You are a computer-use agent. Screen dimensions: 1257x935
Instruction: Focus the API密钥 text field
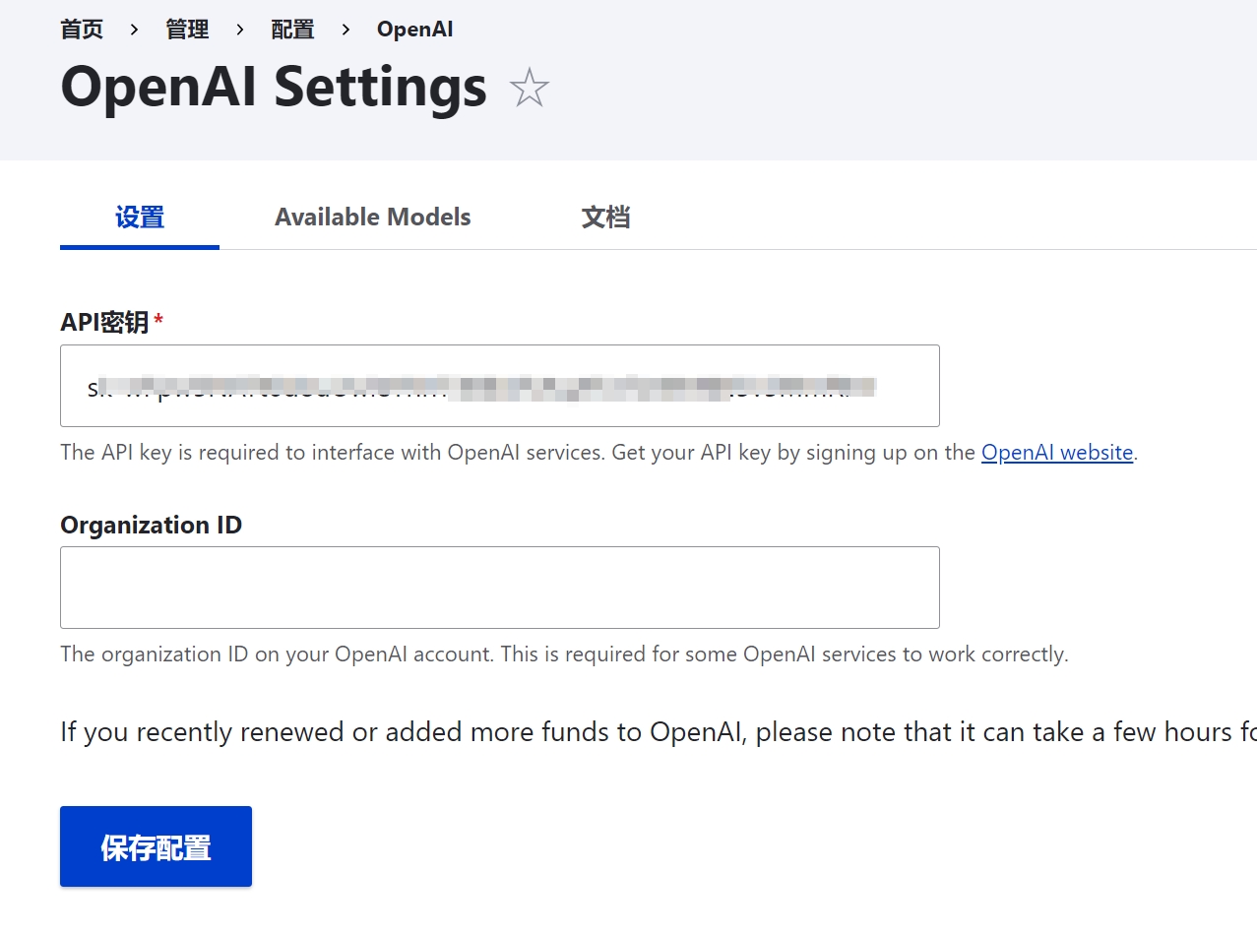[x=500, y=386]
